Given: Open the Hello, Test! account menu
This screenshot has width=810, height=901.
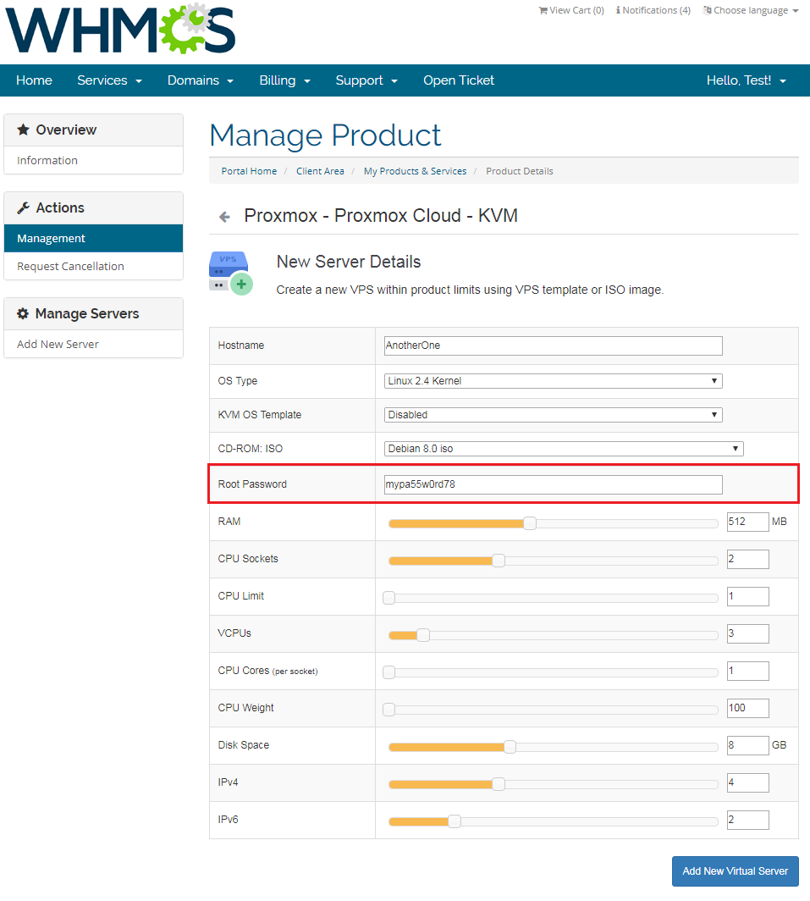Looking at the screenshot, I should [747, 80].
